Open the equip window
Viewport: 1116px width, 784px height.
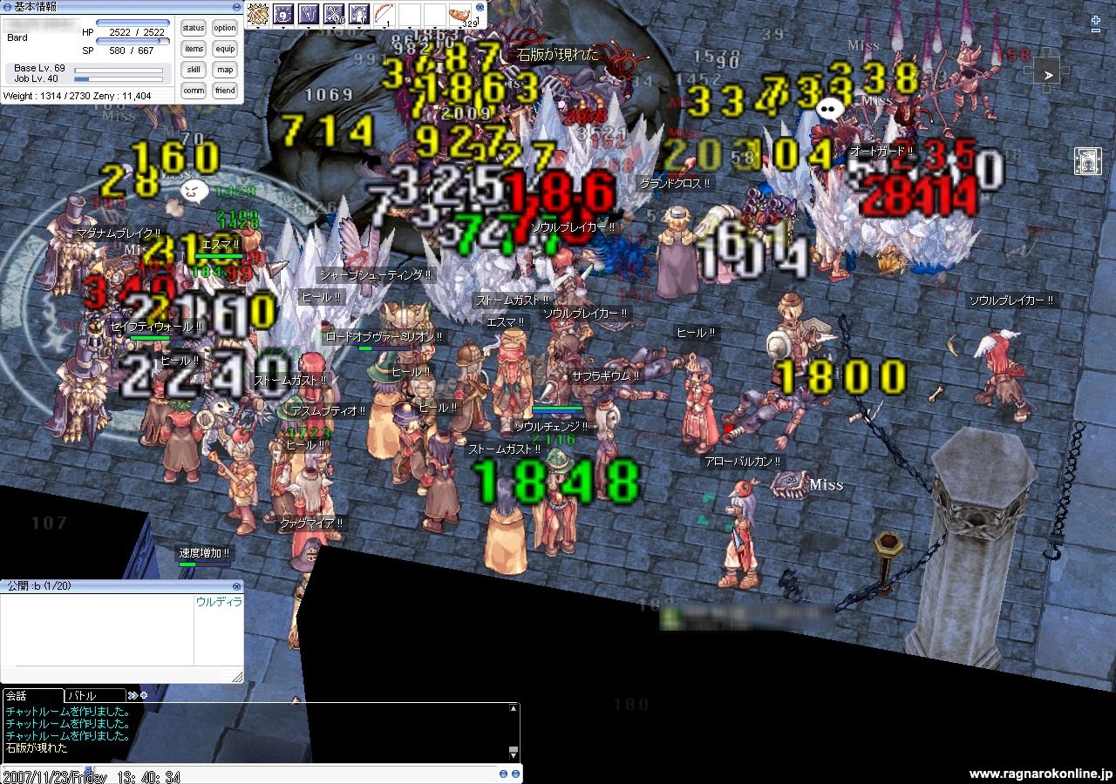pos(225,49)
